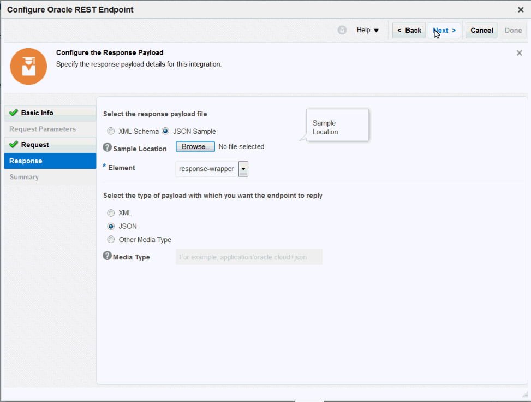Go to the Request Parameters step
The height and width of the screenshot is (402, 531).
tap(50, 129)
